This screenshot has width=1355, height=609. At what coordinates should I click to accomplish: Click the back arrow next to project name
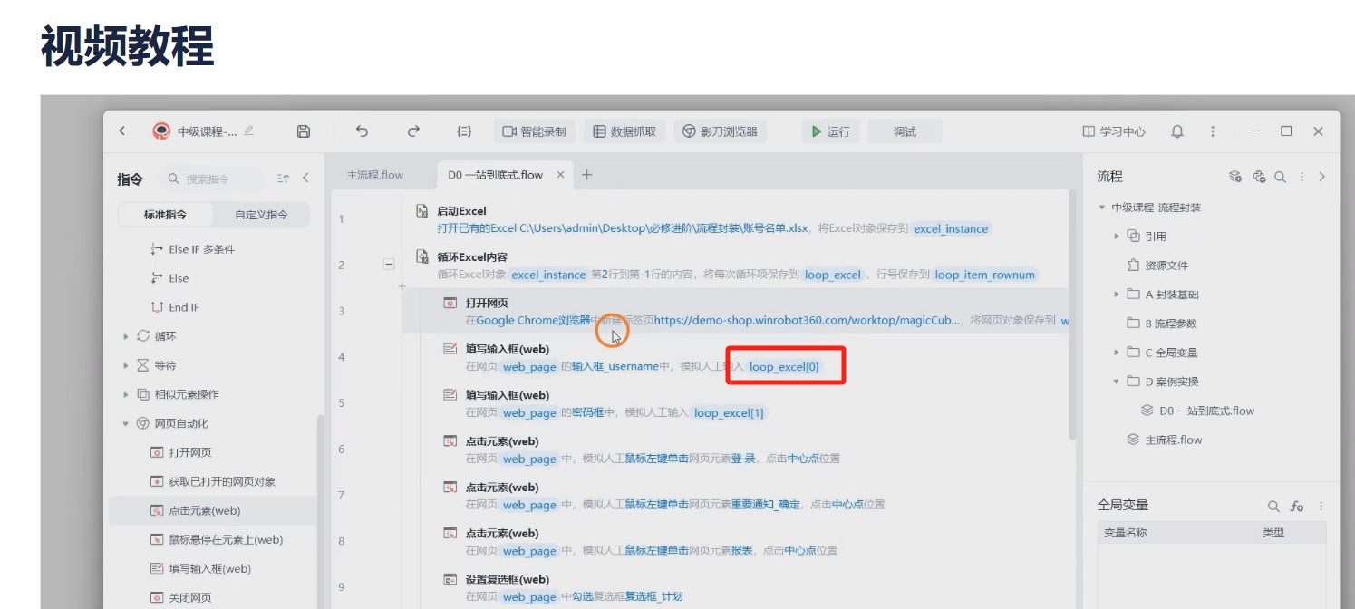[x=122, y=131]
